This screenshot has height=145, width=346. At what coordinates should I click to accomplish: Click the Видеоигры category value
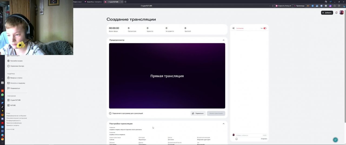tap(142, 140)
